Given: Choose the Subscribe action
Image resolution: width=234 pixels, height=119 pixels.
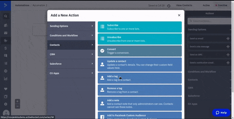Looking at the screenshot, I should click(x=140, y=27).
